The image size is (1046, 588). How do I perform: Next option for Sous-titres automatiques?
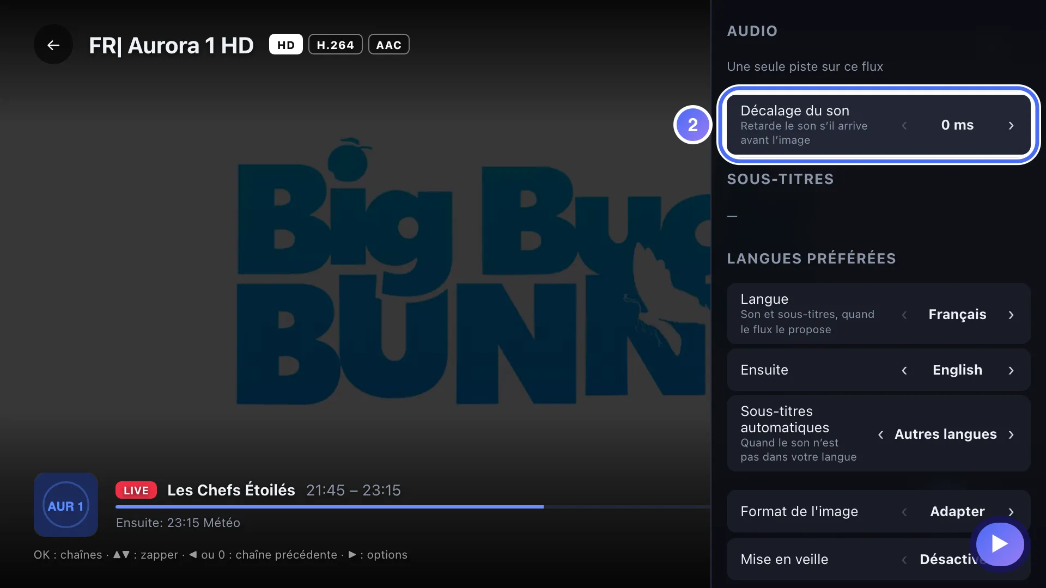pos(1011,435)
